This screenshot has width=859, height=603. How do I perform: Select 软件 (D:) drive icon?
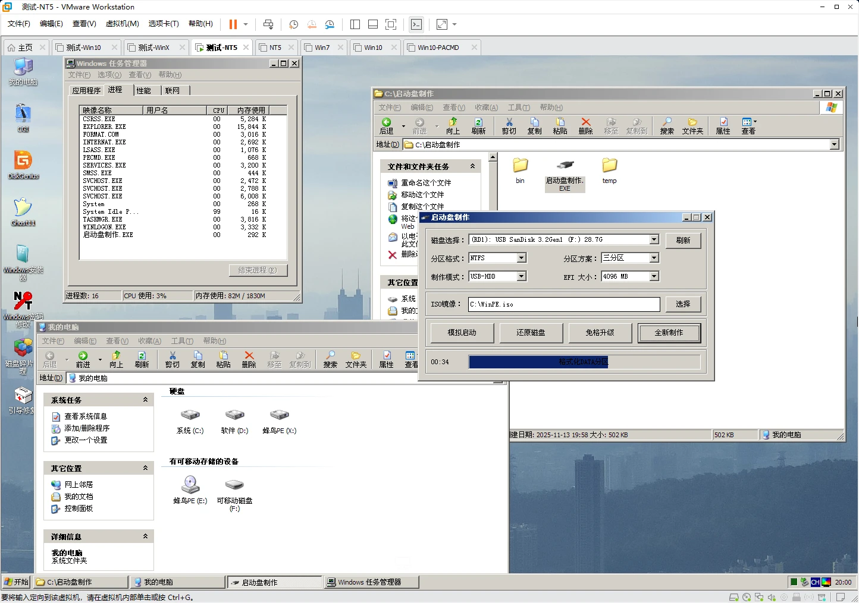click(x=235, y=421)
